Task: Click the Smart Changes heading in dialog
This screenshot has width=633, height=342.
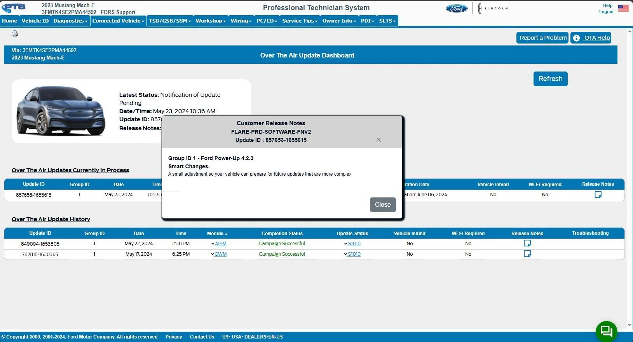Action: [189, 166]
